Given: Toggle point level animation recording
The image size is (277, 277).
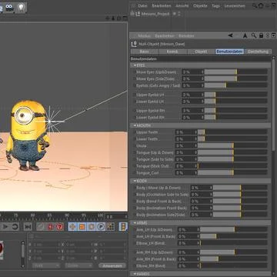Looking at the screenshot, I should [110, 226].
